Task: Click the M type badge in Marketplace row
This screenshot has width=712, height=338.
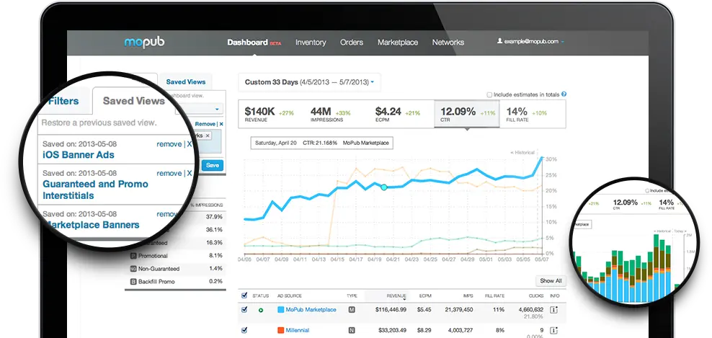Action: [x=352, y=310]
